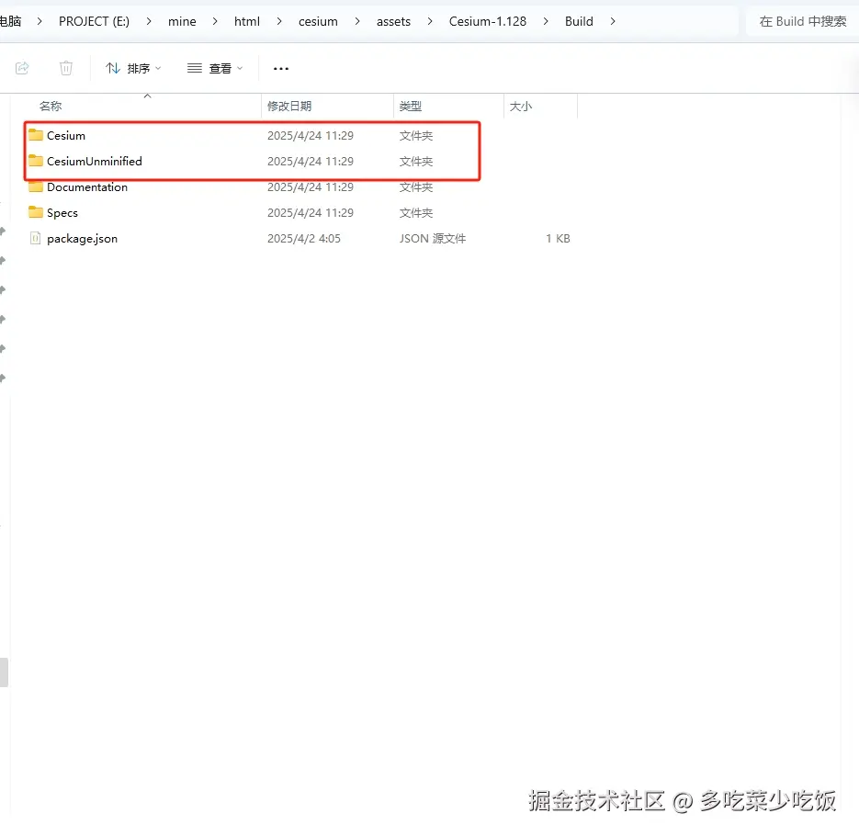
Task: Open the 查看 view dropdown
Action: coord(215,69)
